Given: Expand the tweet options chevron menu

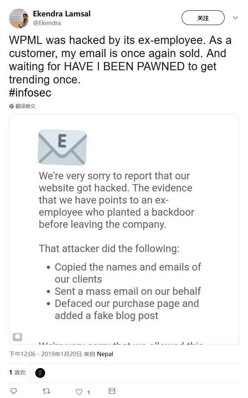Looking at the screenshot, I should [x=235, y=18].
